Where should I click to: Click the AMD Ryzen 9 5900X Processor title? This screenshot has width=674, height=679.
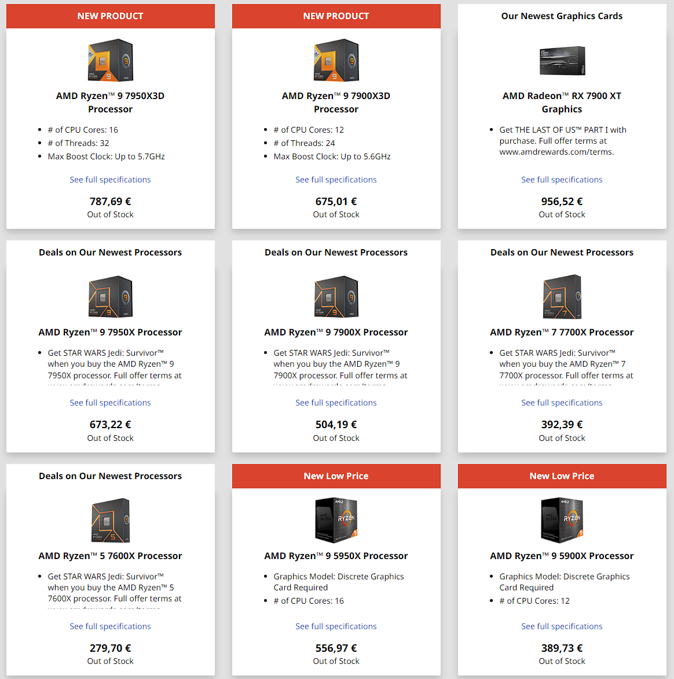pyautogui.click(x=562, y=556)
